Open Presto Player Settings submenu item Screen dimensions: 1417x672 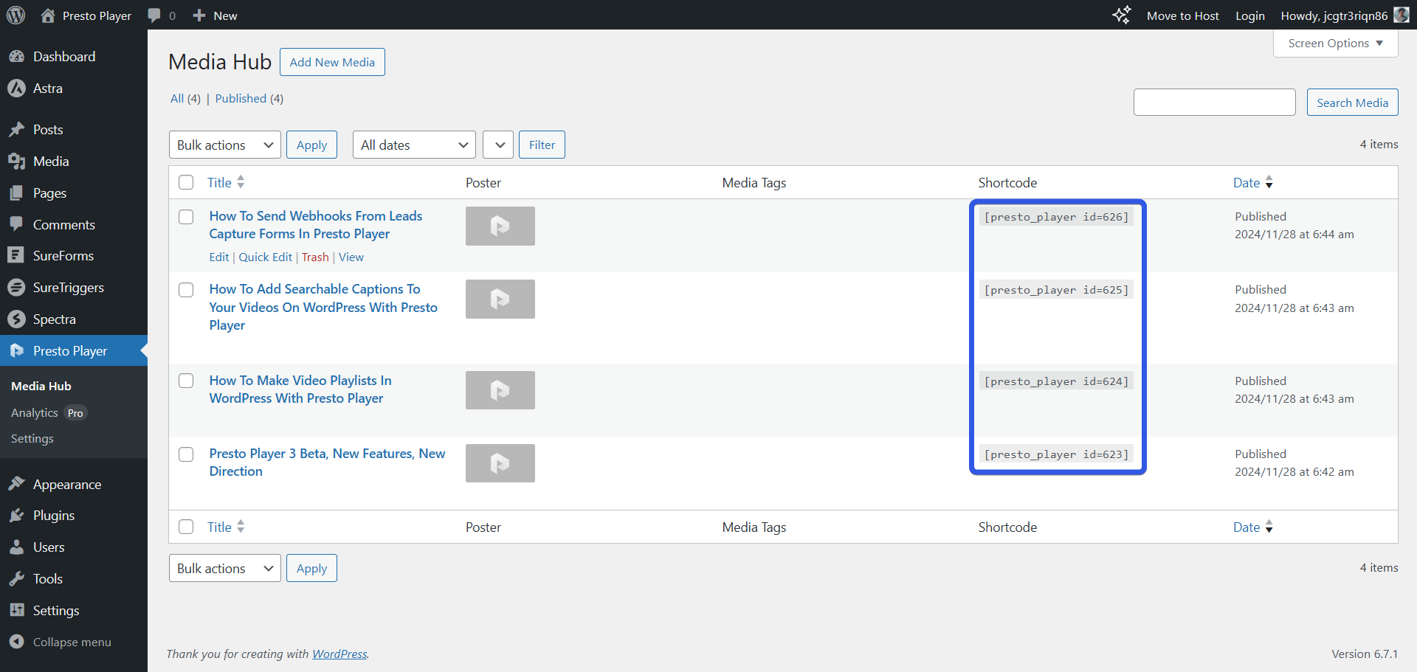[32, 438]
